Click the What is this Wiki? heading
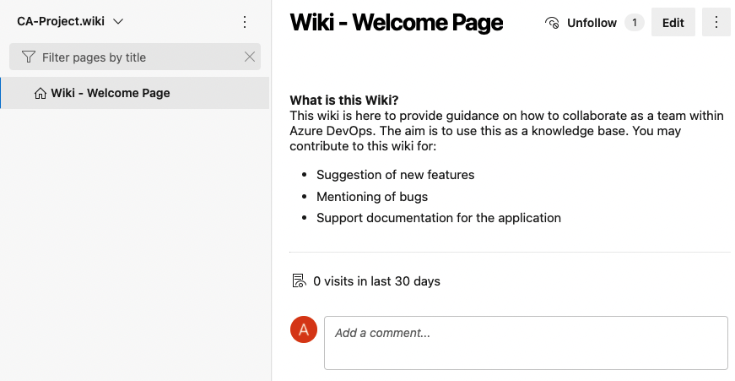This screenshot has width=735, height=381. click(344, 100)
